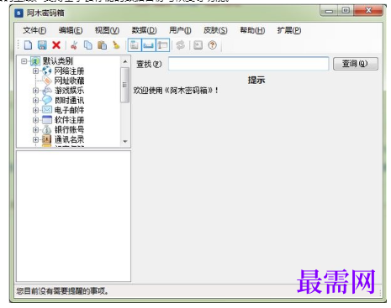Click the Save floppy disk icon
This screenshot has width=391, height=308.
pyautogui.click(x=42, y=45)
